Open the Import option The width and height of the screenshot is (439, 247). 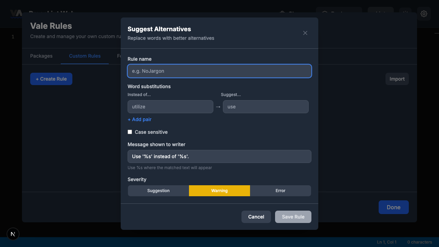coord(397,79)
